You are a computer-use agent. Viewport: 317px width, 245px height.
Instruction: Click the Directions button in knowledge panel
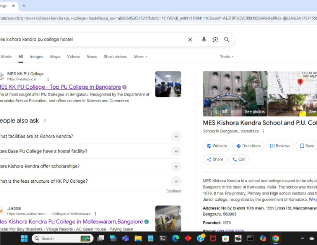tap(248, 146)
